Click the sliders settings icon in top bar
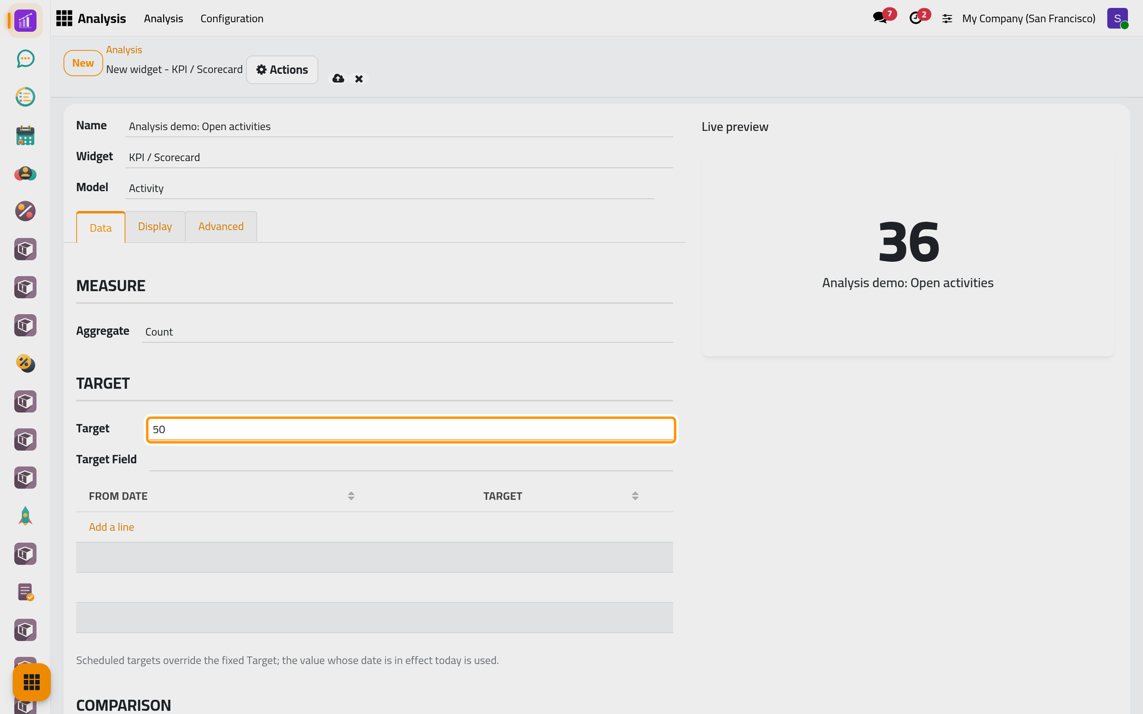 (x=947, y=19)
